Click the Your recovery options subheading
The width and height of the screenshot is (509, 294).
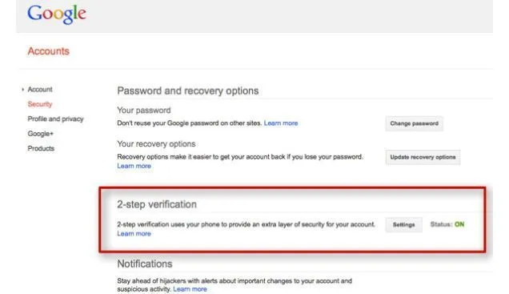coord(156,144)
